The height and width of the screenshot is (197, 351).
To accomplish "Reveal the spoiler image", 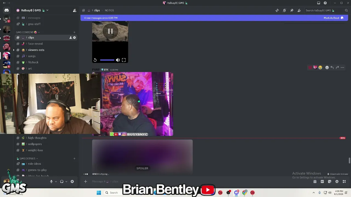I will pos(142,157).
